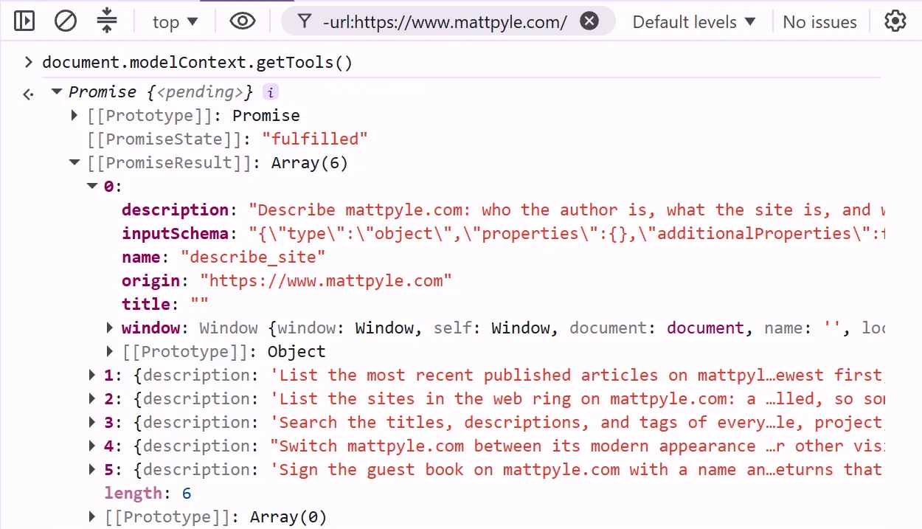Expand array item 1 about recent published articles
This screenshot has width=922, height=529.
click(92, 375)
